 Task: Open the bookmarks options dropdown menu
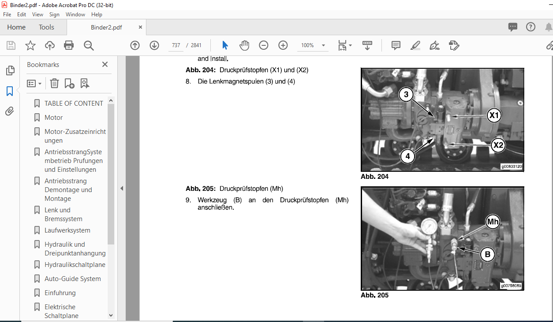point(34,83)
